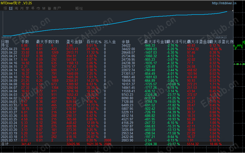The image size is (245, 153).
Task: Click profit value 2913.71
Action: 72,53
